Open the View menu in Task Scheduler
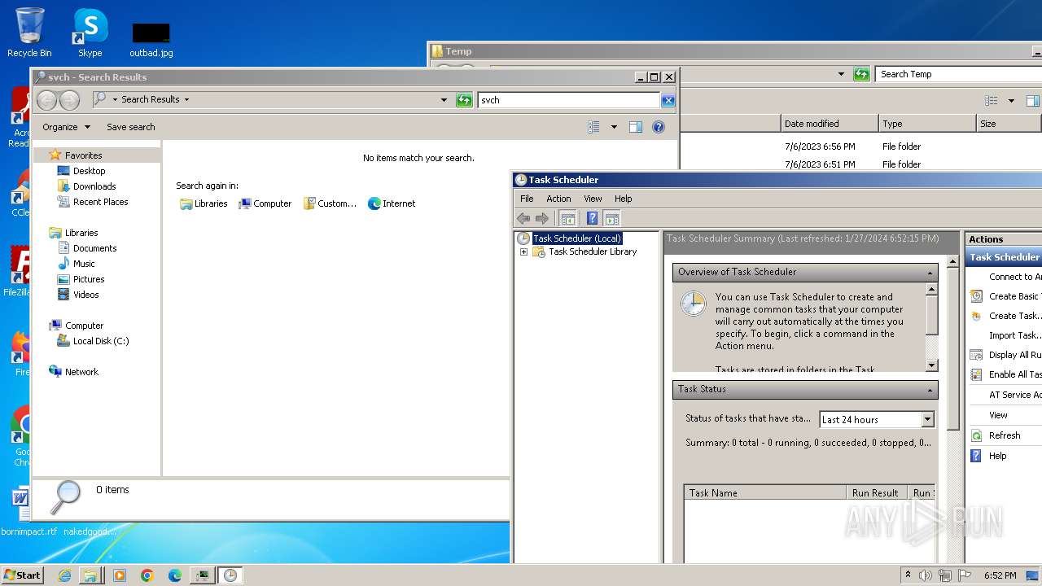Image resolution: width=1042 pixels, height=586 pixels. point(593,199)
